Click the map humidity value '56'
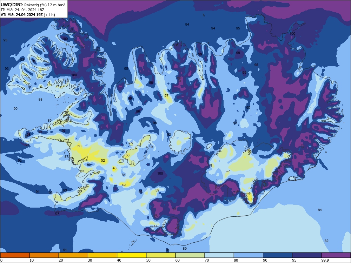This screenshot has width=351, height=263. coord(127,155)
